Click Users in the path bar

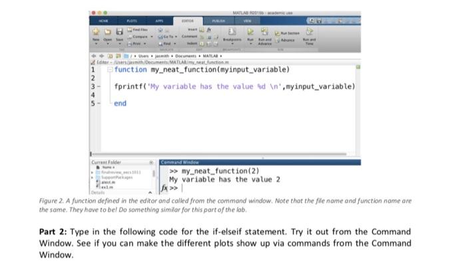[x=143, y=56]
